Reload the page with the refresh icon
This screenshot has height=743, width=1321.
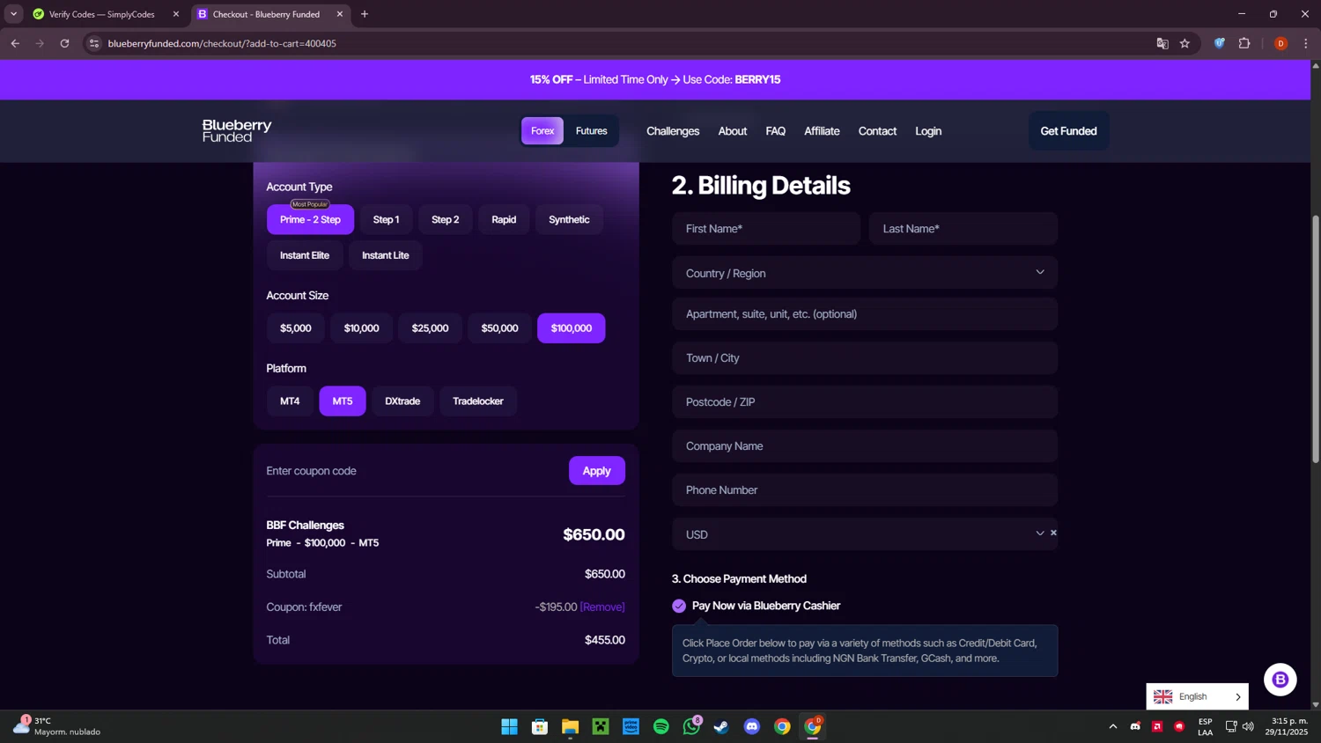pos(64,43)
